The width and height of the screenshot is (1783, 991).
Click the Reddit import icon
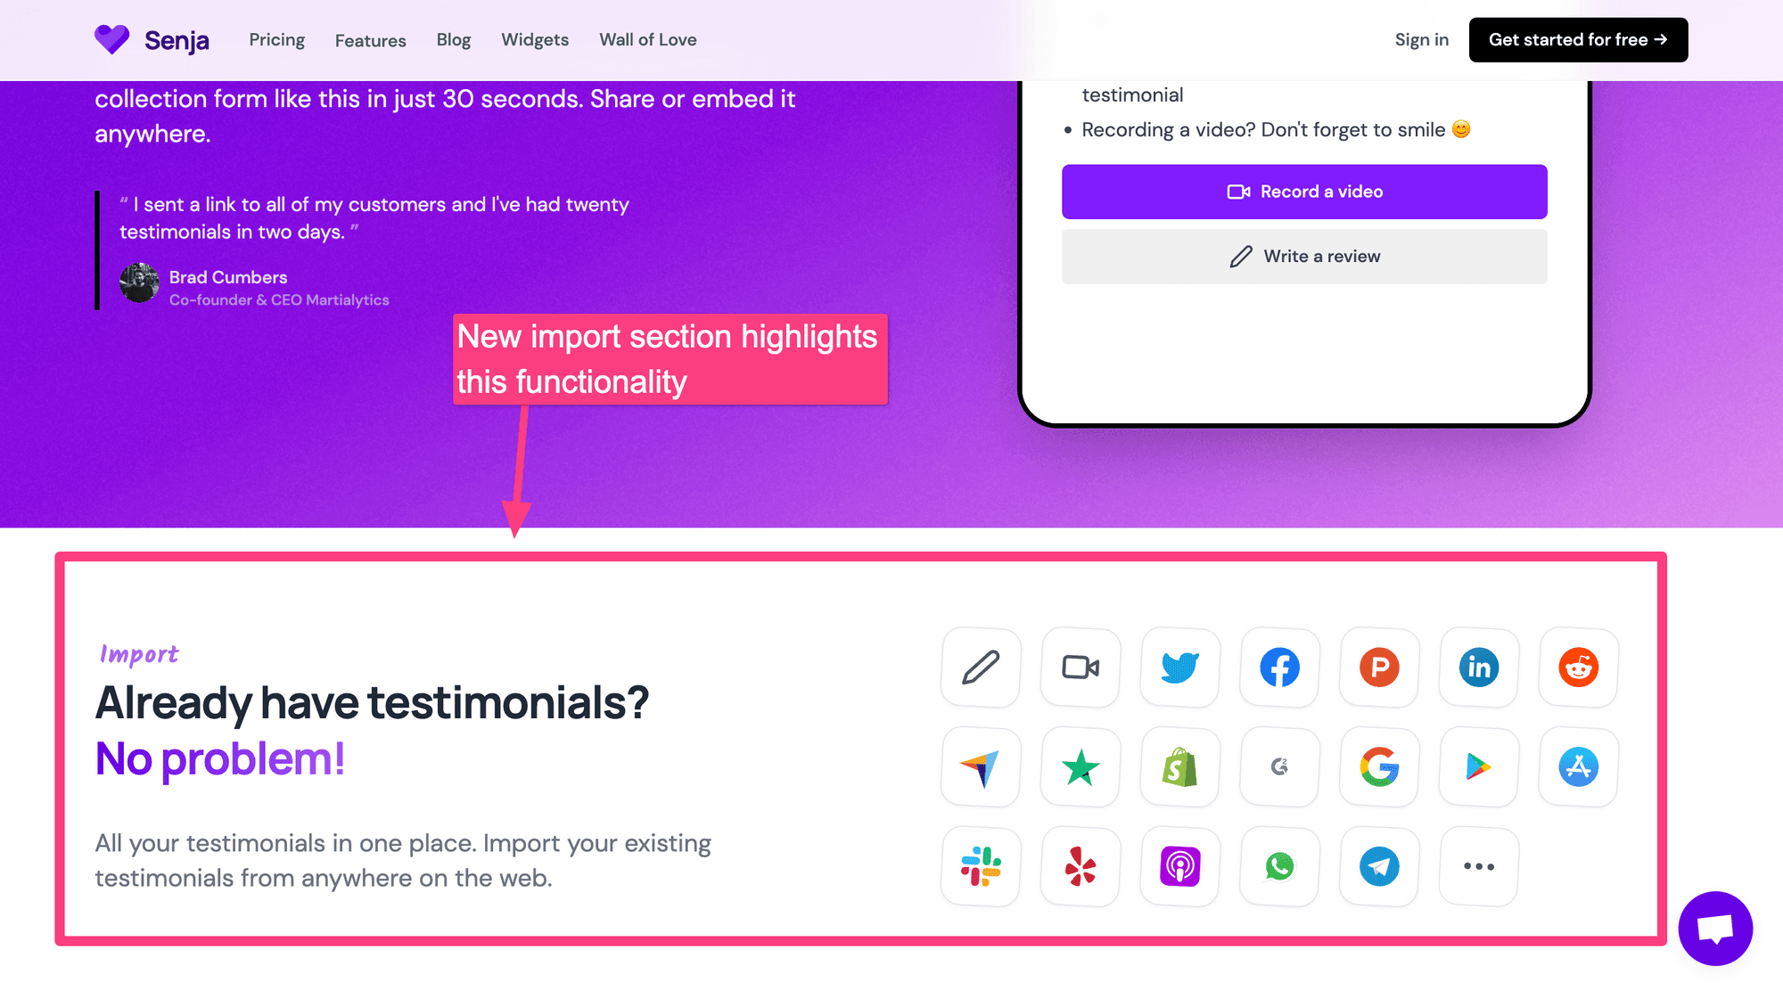coord(1579,667)
